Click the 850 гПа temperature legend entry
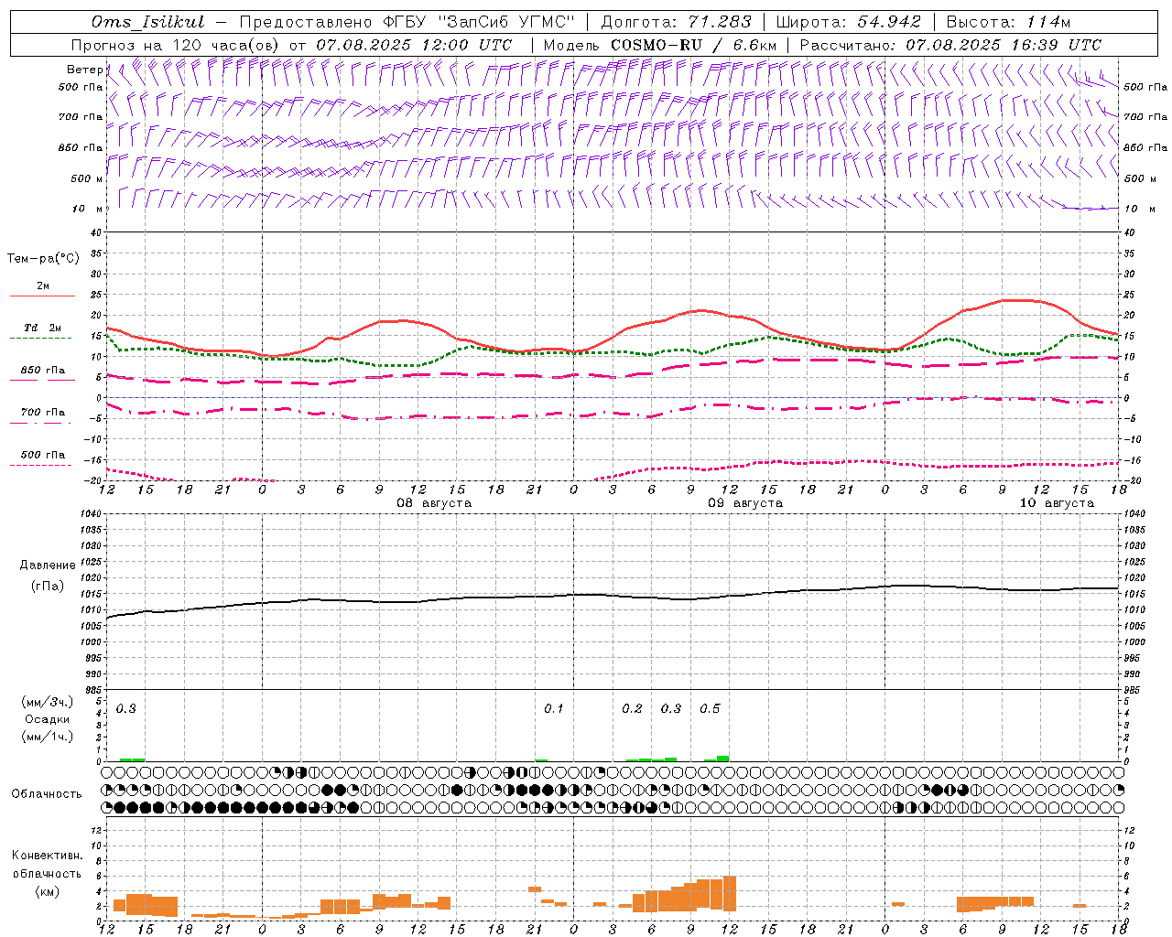The width and height of the screenshot is (1172, 937). [42, 372]
